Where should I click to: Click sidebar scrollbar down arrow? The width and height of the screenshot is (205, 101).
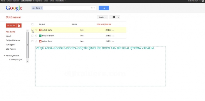[x=28, y=62]
